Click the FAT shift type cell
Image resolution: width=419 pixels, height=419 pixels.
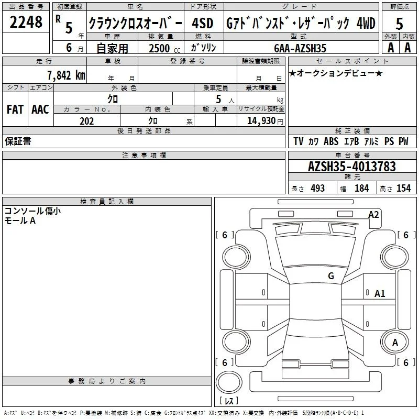[15, 109]
